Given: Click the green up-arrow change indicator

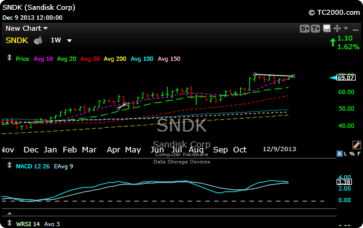Looking at the screenshot, I should click(333, 42).
